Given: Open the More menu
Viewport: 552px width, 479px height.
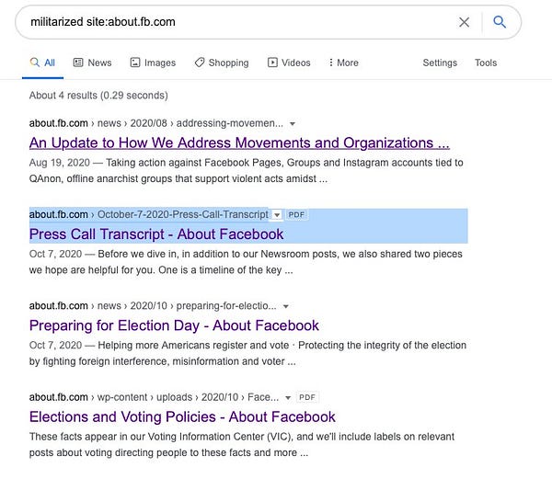Looking at the screenshot, I should click(x=343, y=63).
